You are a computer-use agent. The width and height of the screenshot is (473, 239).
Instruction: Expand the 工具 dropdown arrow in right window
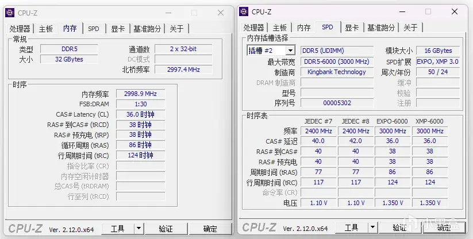(x=373, y=228)
